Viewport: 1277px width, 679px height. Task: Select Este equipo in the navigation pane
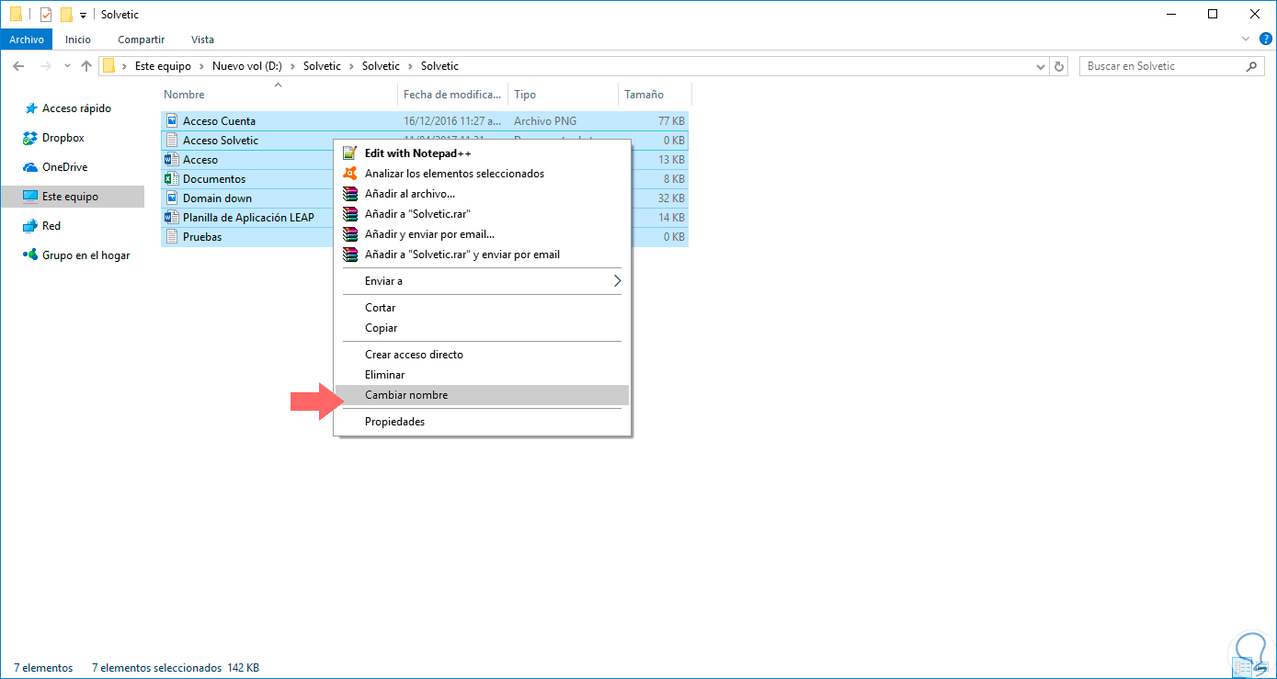(73, 197)
